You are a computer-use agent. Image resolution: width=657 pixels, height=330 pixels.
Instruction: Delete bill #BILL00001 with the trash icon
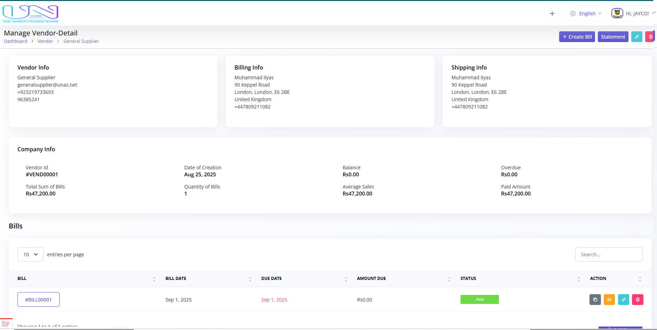click(x=637, y=299)
